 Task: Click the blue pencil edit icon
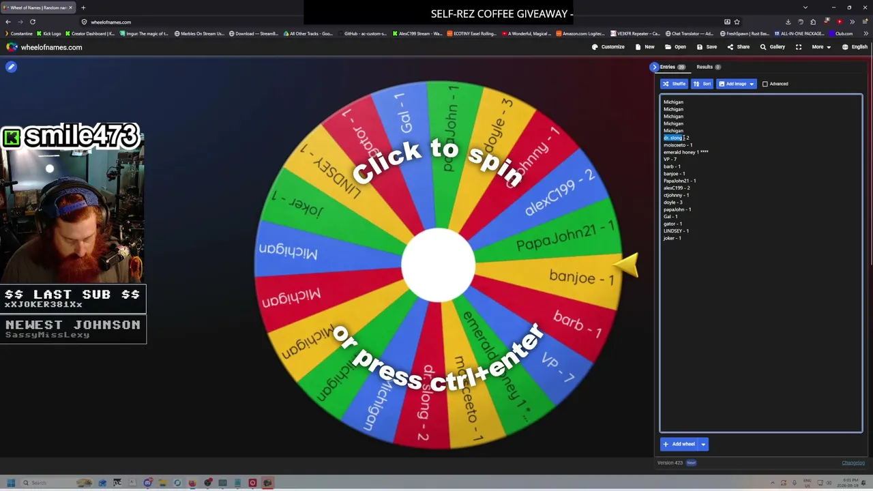[x=11, y=67]
